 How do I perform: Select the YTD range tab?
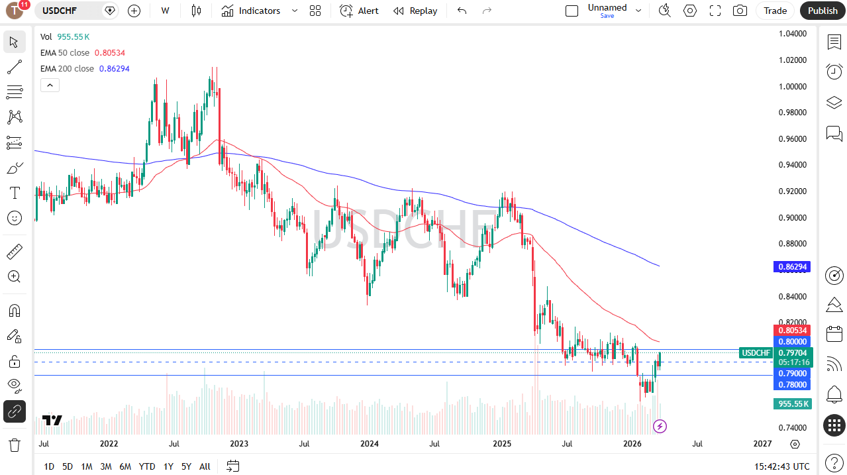pyautogui.click(x=146, y=466)
